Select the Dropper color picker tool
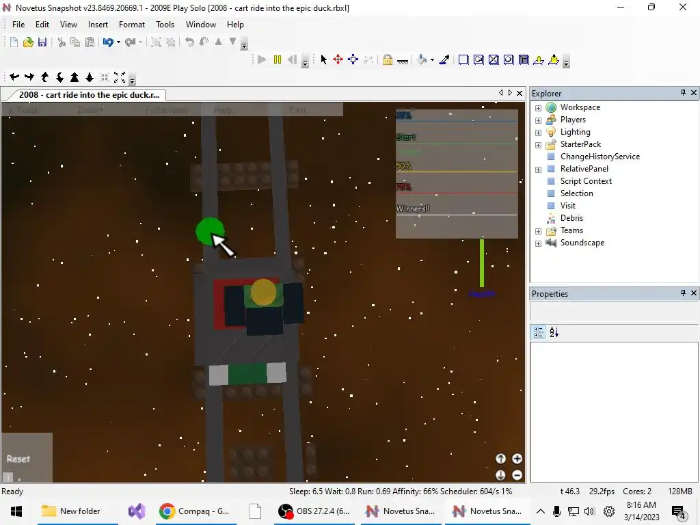This screenshot has height=525, width=700. pyautogui.click(x=444, y=59)
